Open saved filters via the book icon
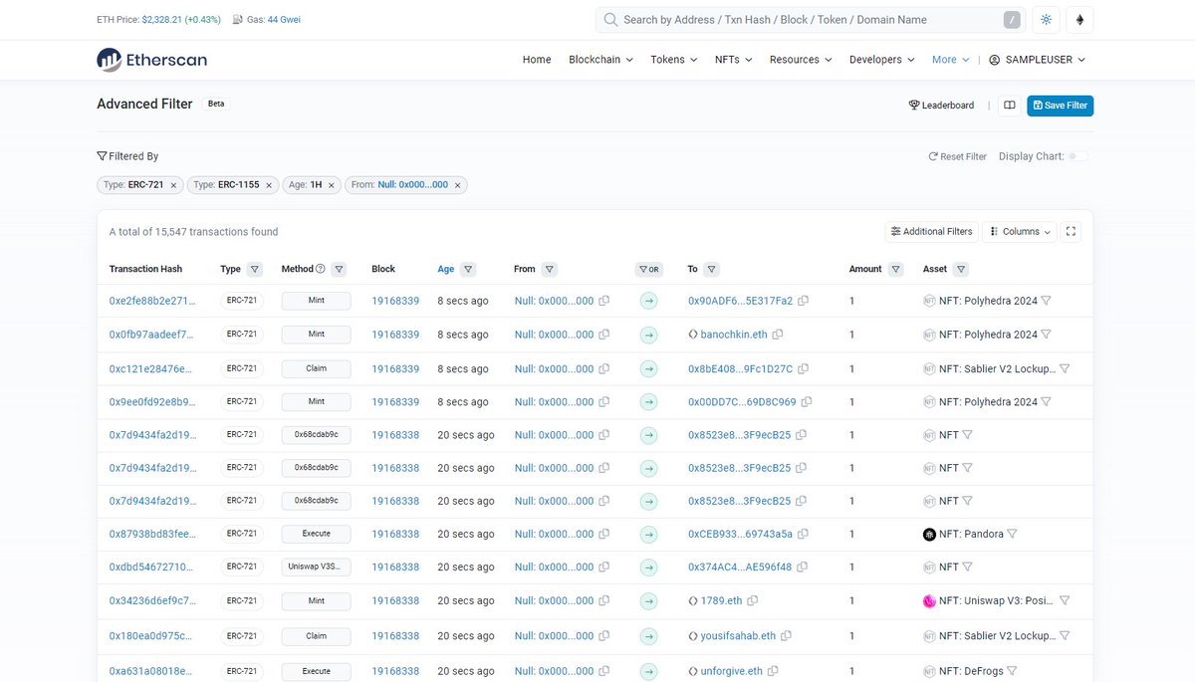This screenshot has width=1195, height=682. point(1009,105)
